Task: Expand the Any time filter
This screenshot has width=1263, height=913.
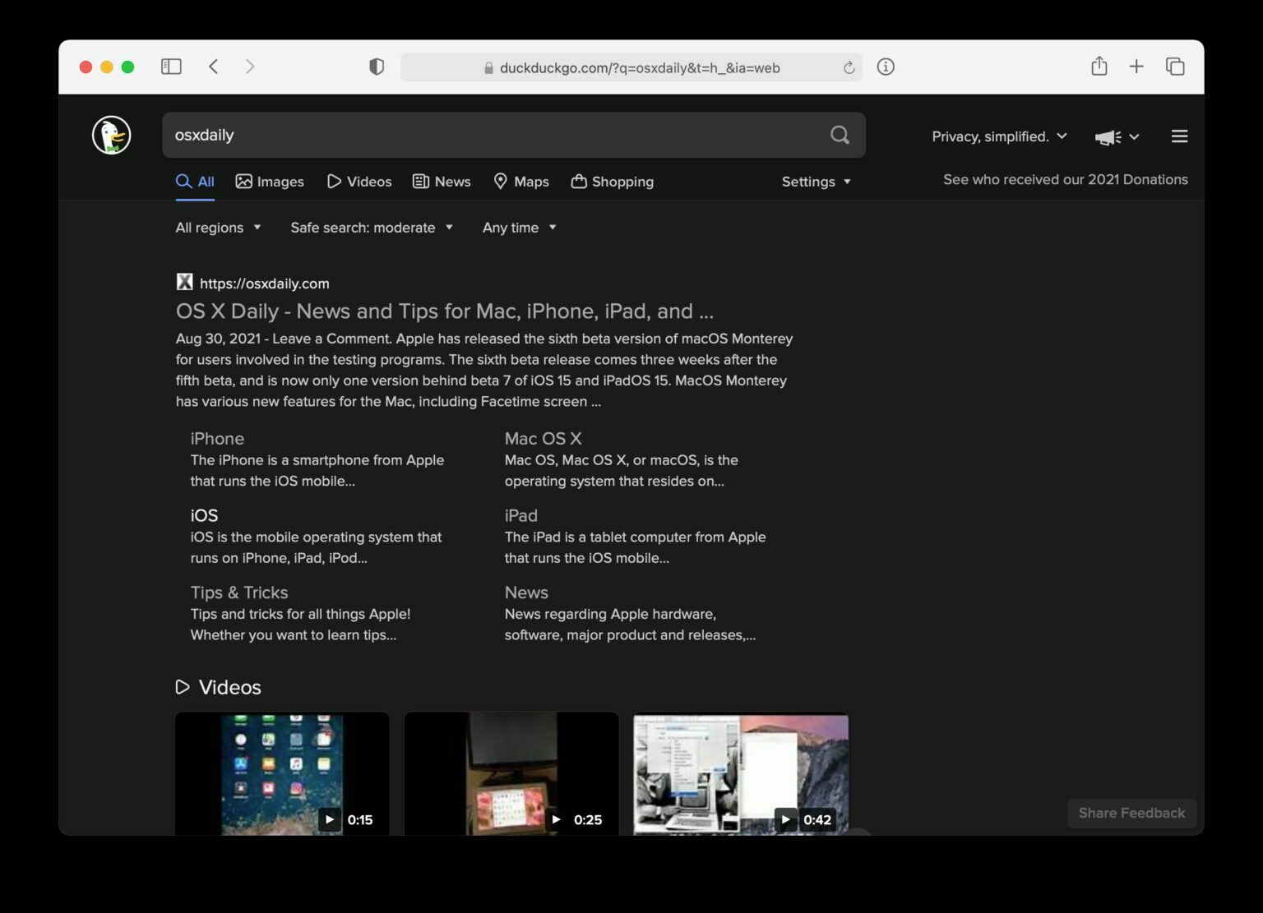Action: tap(519, 228)
